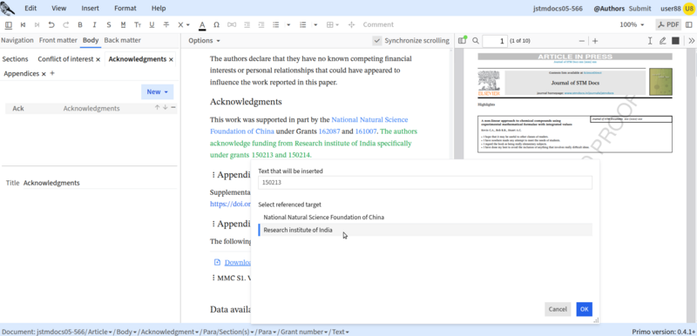Zoom out the PDF preview

pos(582,41)
